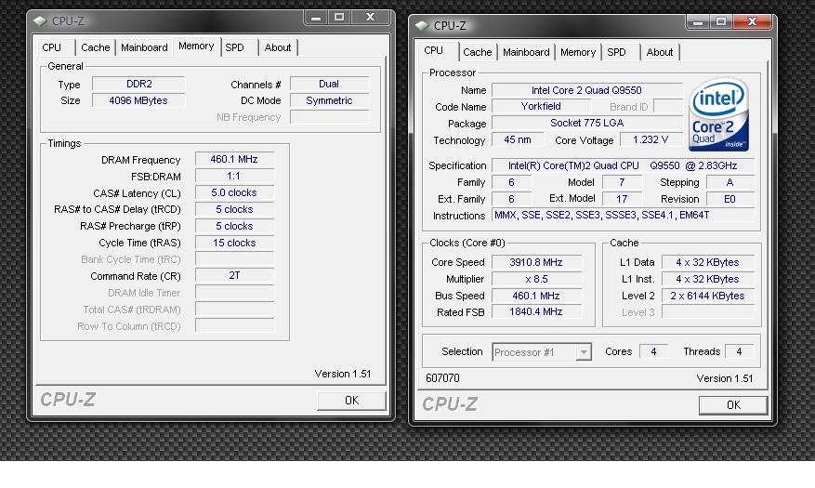Maximize the left CPU-Z memory window
The height and width of the screenshot is (488, 815).
tap(339, 17)
